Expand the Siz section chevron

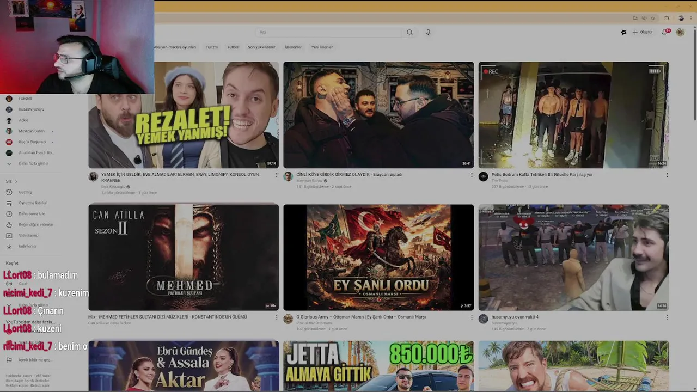16,181
